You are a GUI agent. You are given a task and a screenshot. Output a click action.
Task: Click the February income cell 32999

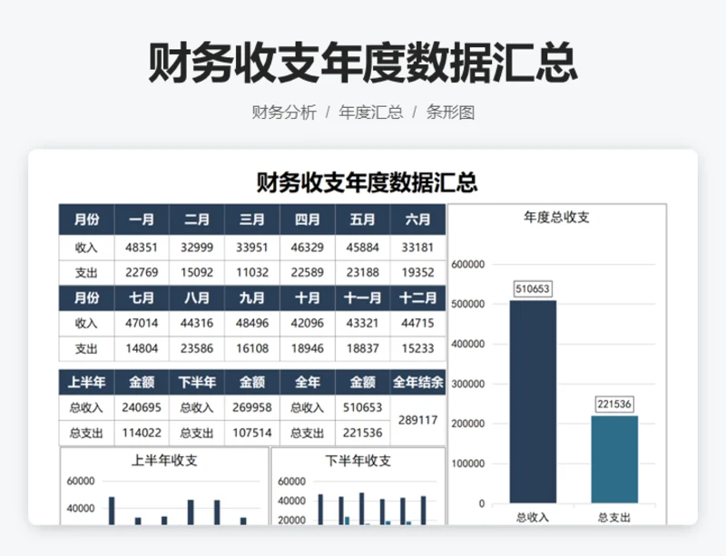pos(197,248)
